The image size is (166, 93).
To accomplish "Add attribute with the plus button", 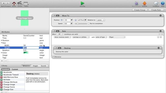I will pos(2,61).
